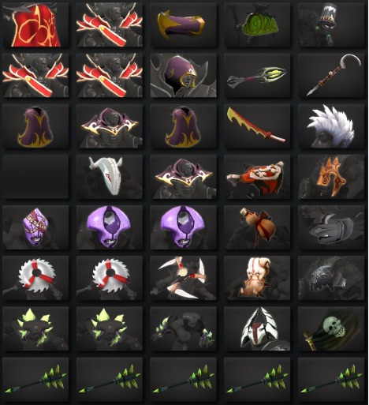Select the skull banner flag item

331,328
